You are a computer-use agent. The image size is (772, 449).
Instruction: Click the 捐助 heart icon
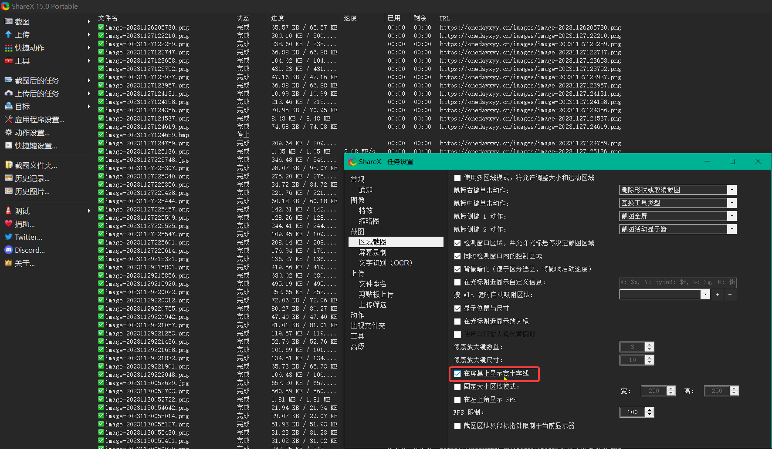point(8,224)
